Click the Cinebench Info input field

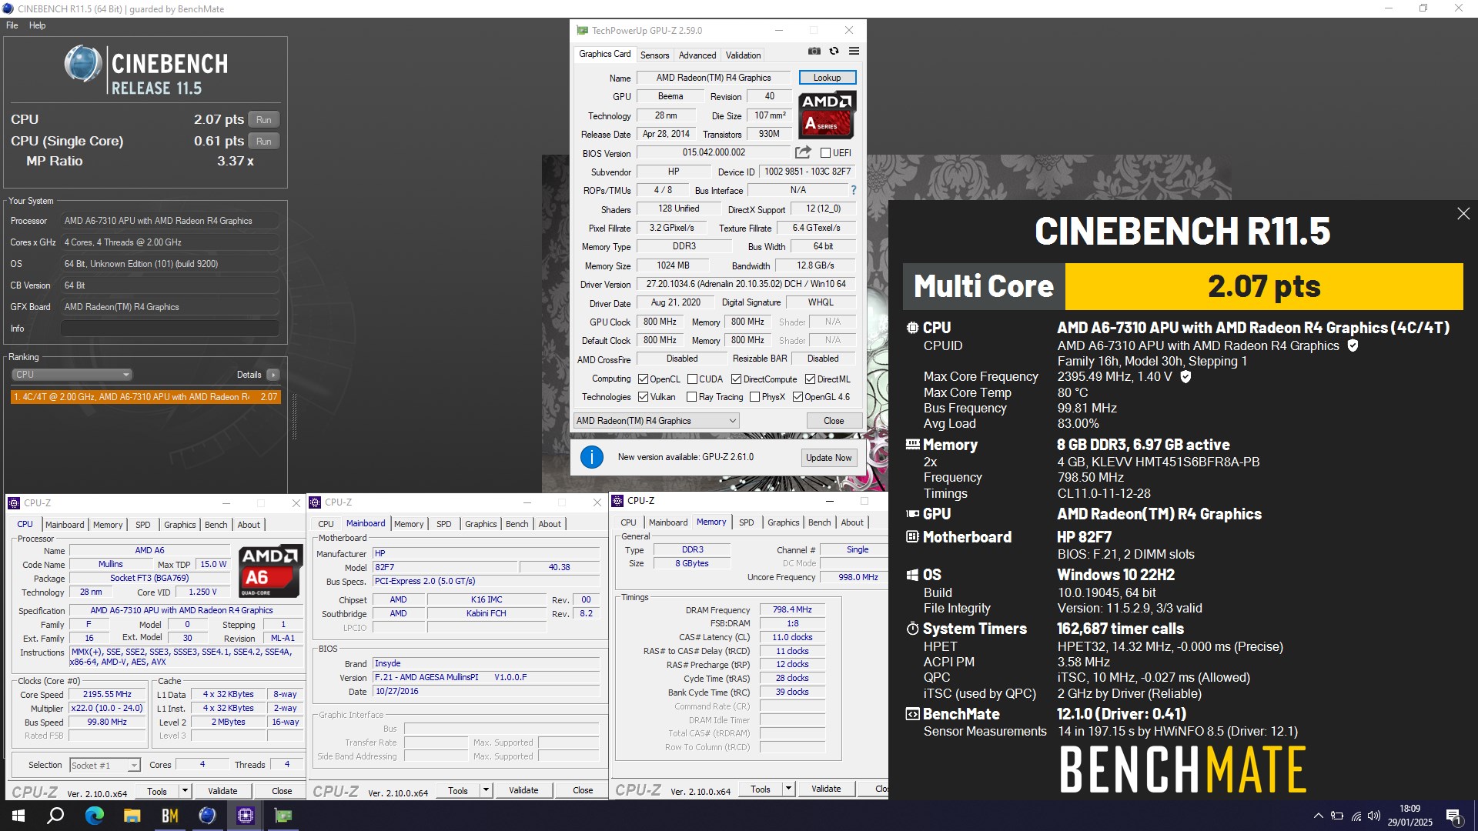170,329
